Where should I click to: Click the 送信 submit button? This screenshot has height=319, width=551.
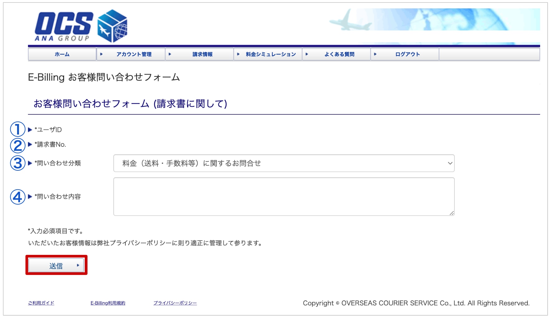(56, 266)
